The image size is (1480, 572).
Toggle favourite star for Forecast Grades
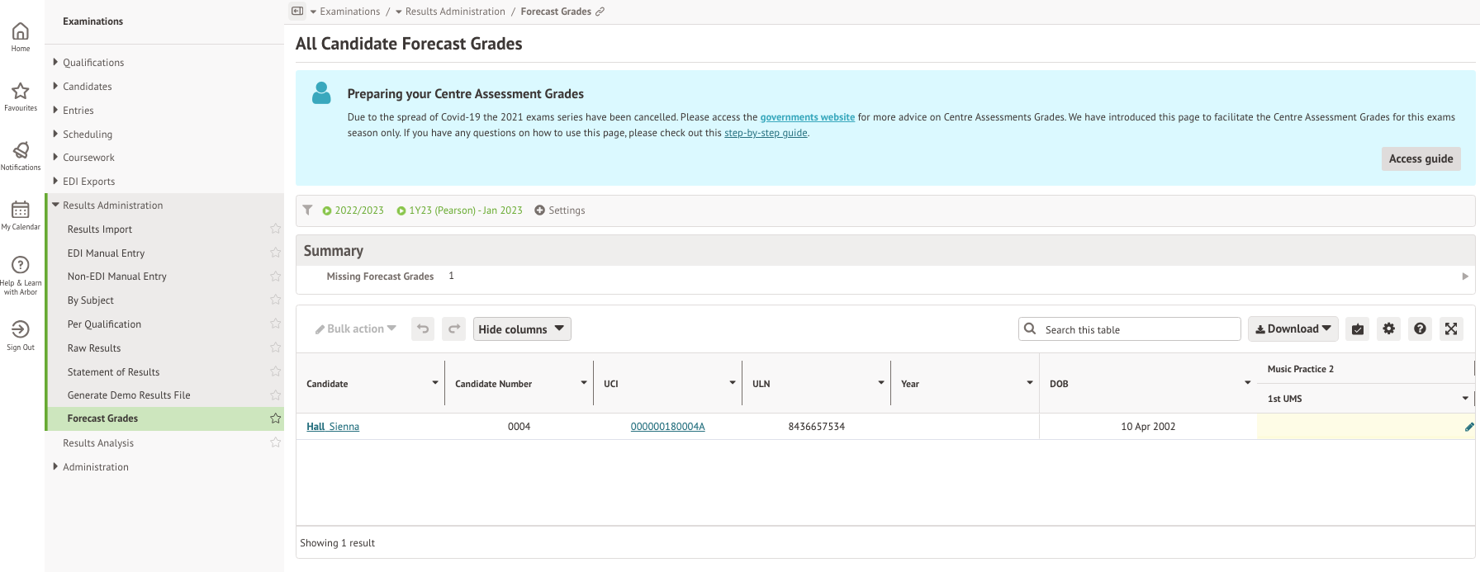coord(276,418)
